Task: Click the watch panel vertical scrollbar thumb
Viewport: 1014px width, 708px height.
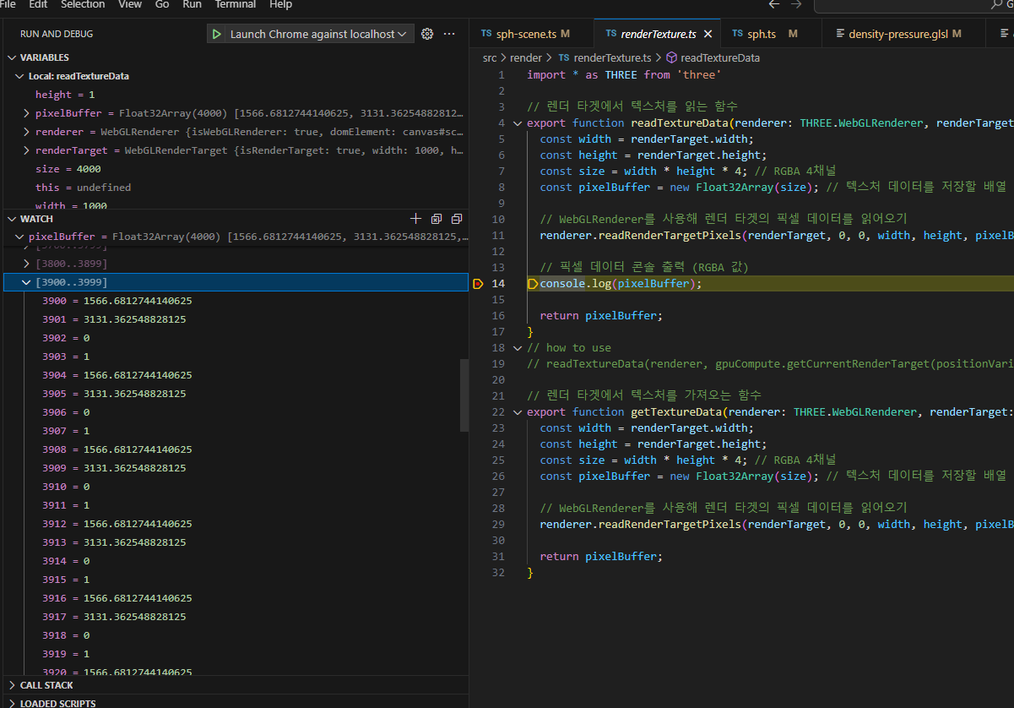Action: pyautogui.click(x=464, y=395)
